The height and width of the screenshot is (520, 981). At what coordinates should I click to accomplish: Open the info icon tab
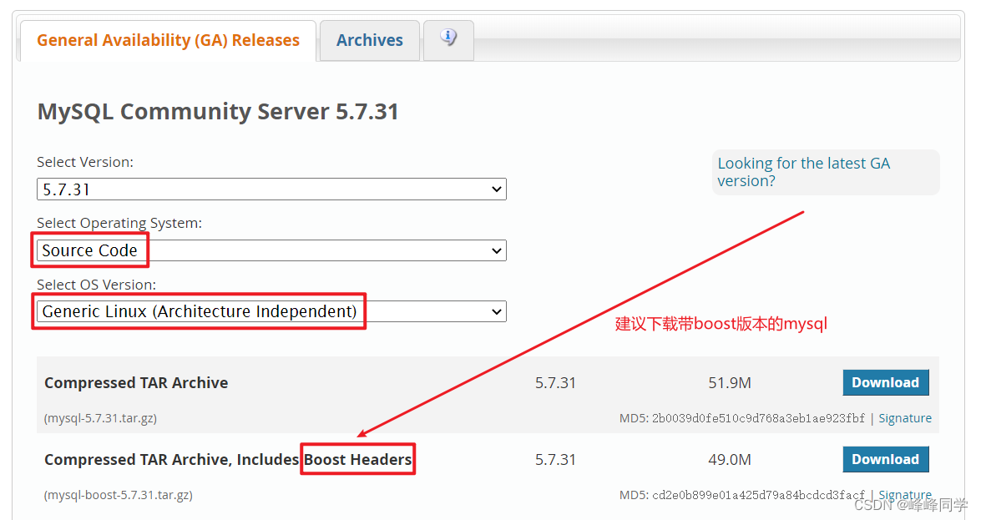[448, 40]
